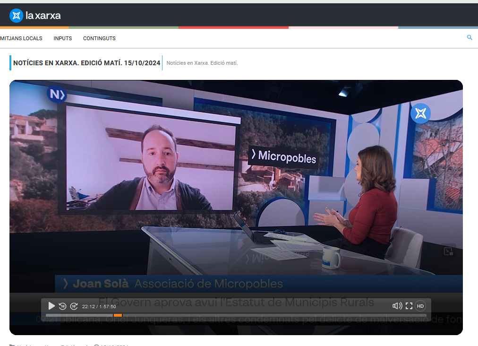
Task: Click the video progress bar
Action: pyautogui.click(x=236, y=315)
